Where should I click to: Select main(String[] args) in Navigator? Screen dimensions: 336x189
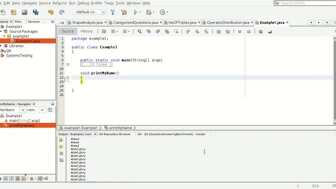point(25,121)
